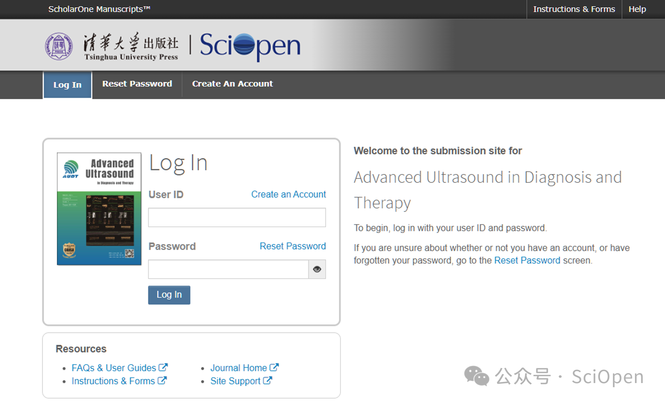Open Instructions & Forms resource link

coord(113,381)
